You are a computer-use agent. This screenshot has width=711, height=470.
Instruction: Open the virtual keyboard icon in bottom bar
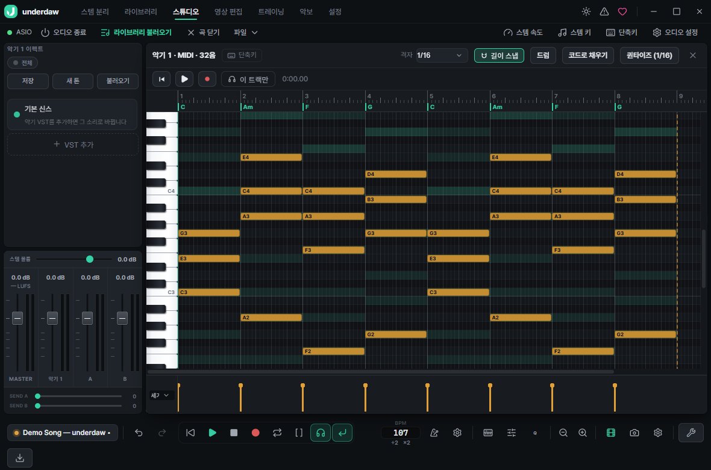(488, 433)
